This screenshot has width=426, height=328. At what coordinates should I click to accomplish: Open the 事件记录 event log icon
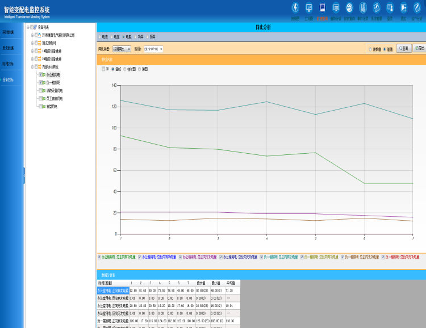point(363,8)
